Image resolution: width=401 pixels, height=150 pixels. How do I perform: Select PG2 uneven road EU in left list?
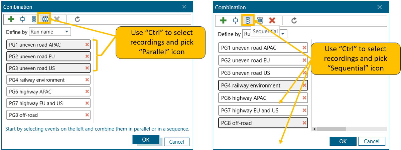click(x=45, y=57)
